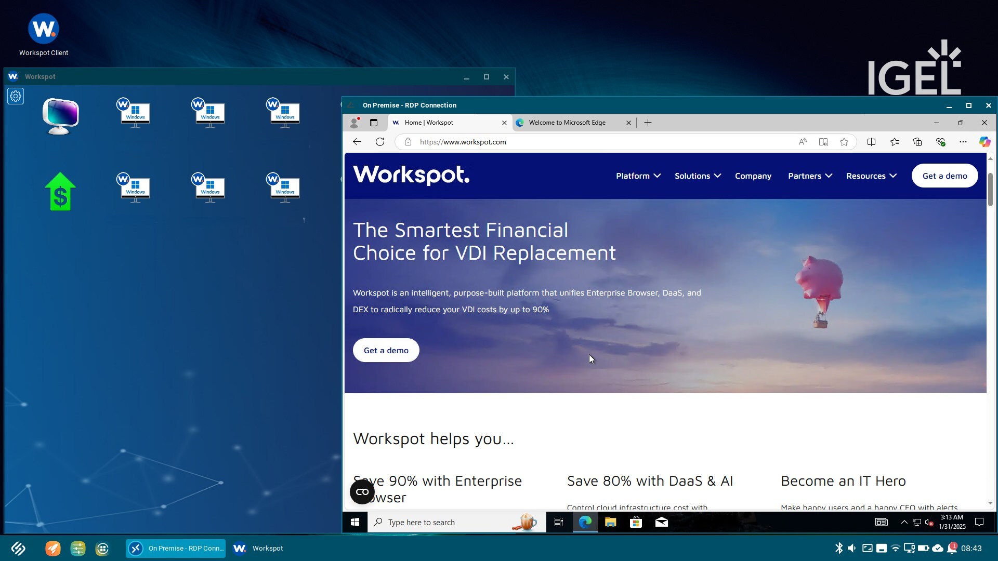The image size is (998, 561).
Task: Select Company in the Workspot navigation
Action: (753, 176)
